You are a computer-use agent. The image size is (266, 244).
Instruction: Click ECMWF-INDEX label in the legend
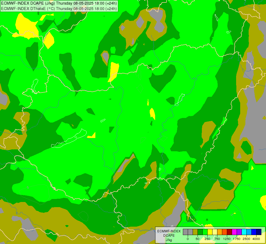(x=169, y=231)
